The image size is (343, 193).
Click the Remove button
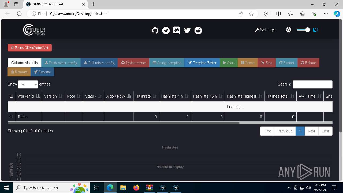(19, 72)
